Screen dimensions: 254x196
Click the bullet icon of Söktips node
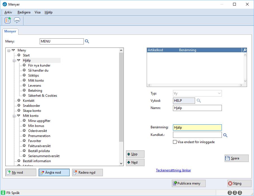pos(24,75)
